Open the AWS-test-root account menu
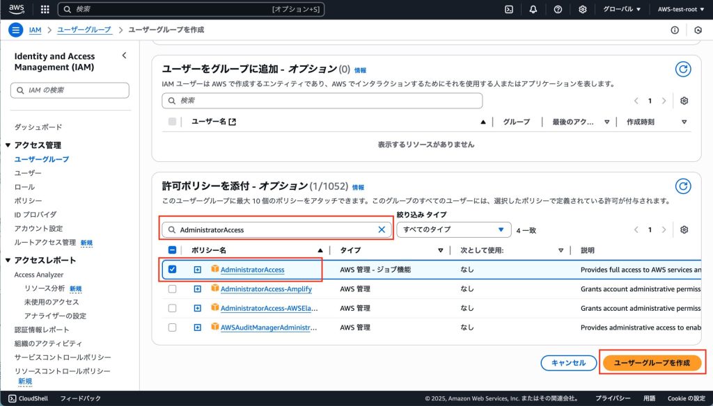This screenshot has height=406, width=713. [x=681, y=9]
